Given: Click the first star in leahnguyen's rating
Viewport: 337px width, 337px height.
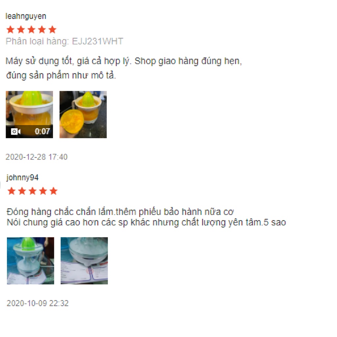Looking at the screenshot, I should tap(11, 30).
